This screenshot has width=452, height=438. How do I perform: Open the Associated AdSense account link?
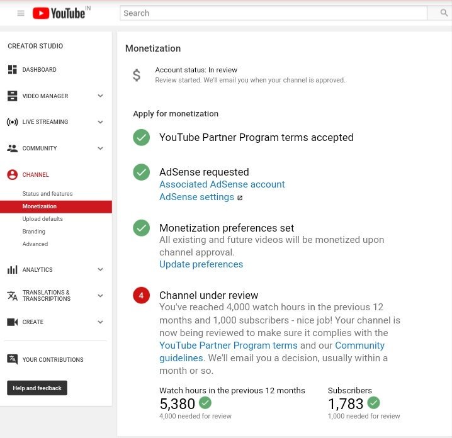click(x=222, y=184)
